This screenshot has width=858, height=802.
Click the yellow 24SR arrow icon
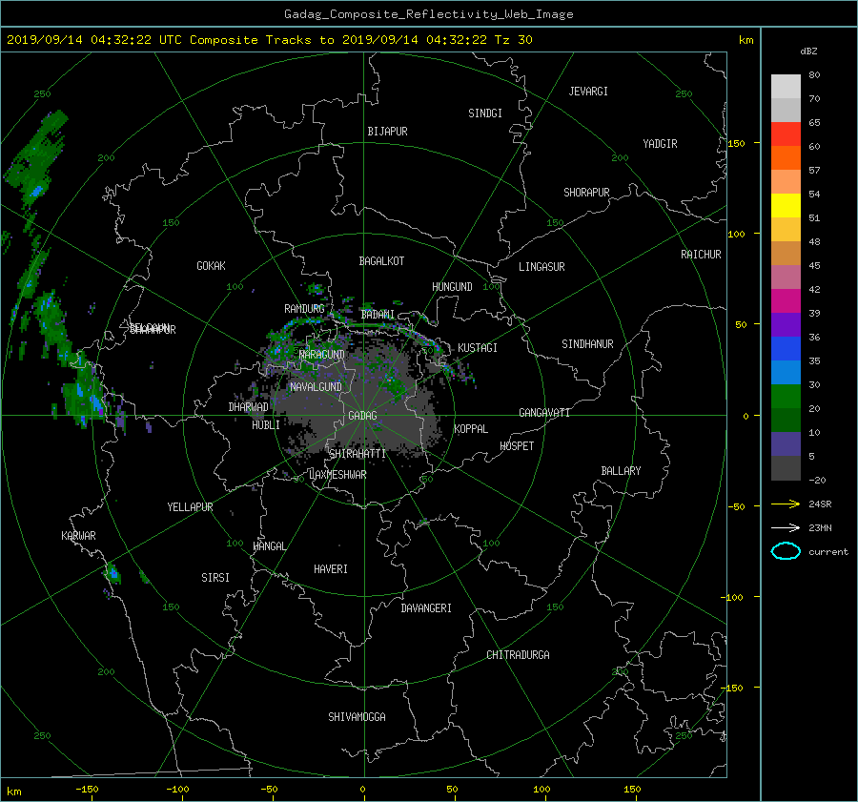[786, 504]
